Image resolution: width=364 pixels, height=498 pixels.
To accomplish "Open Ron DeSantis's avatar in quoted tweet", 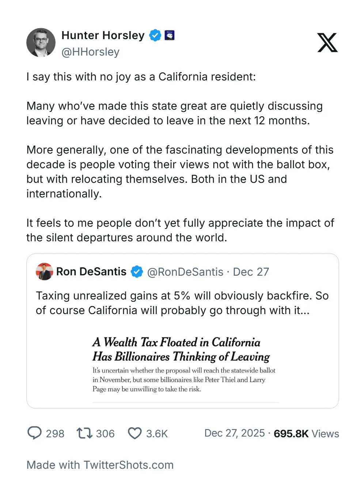I will pyautogui.click(x=45, y=272).
